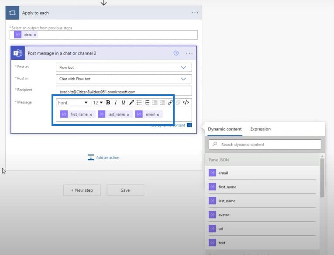Click the add dynamic content plus icon
The width and height of the screenshot is (334, 255).
pos(189,125)
